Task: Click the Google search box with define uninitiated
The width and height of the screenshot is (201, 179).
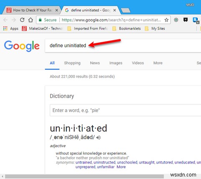Action: coord(123,46)
